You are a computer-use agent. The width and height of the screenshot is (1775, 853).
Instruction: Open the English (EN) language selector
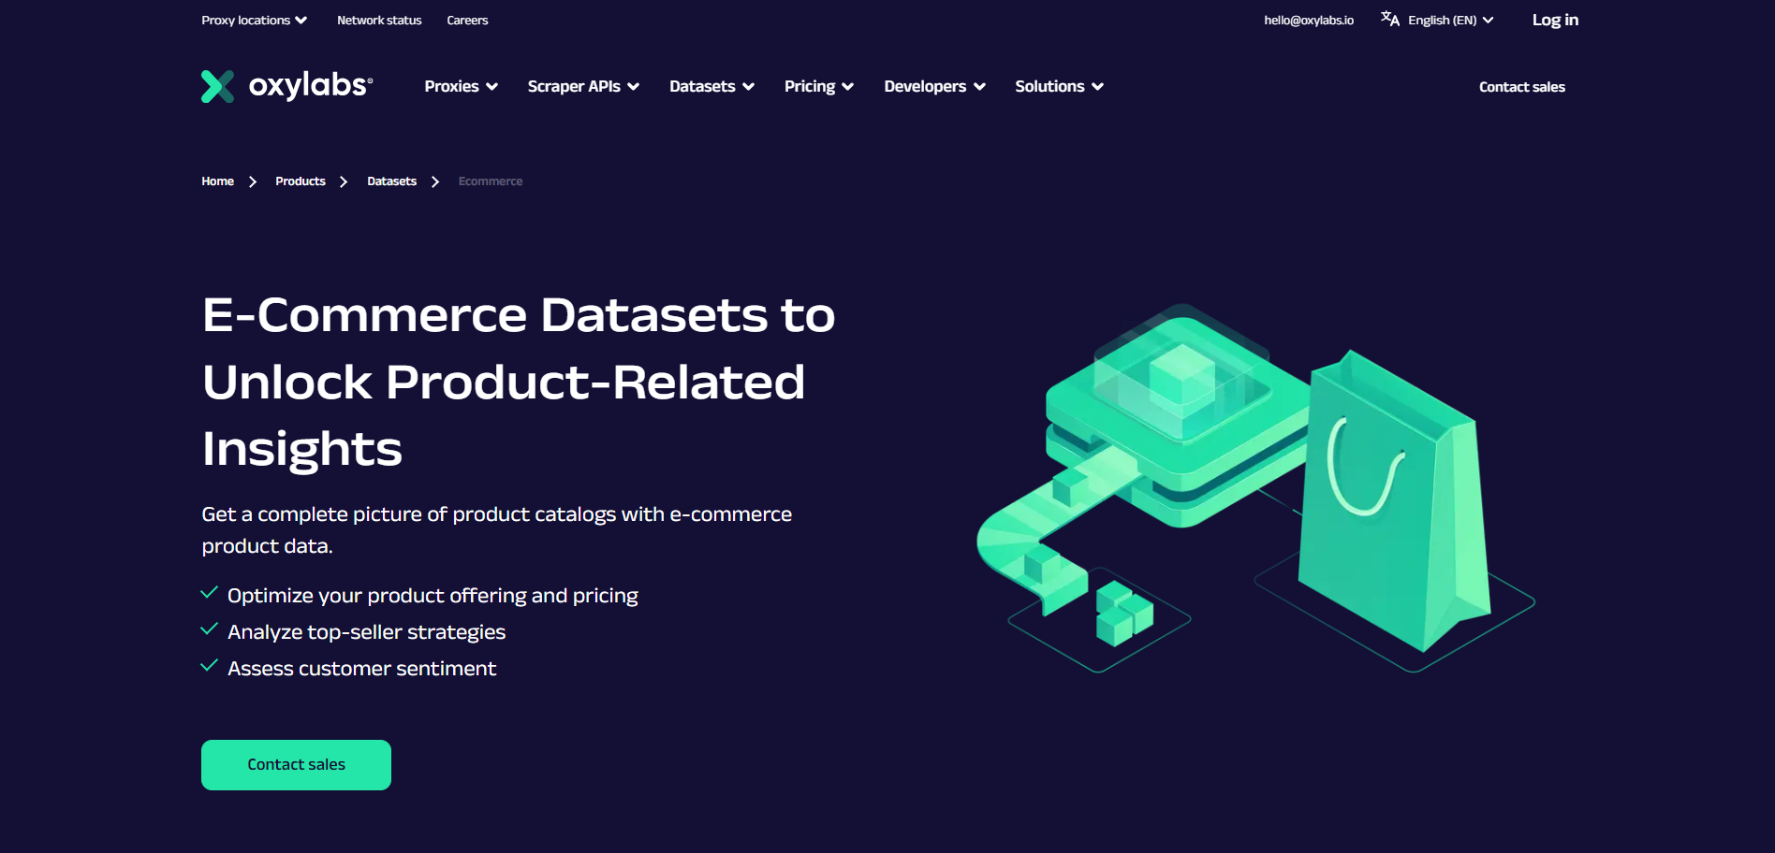coord(1450,20)
